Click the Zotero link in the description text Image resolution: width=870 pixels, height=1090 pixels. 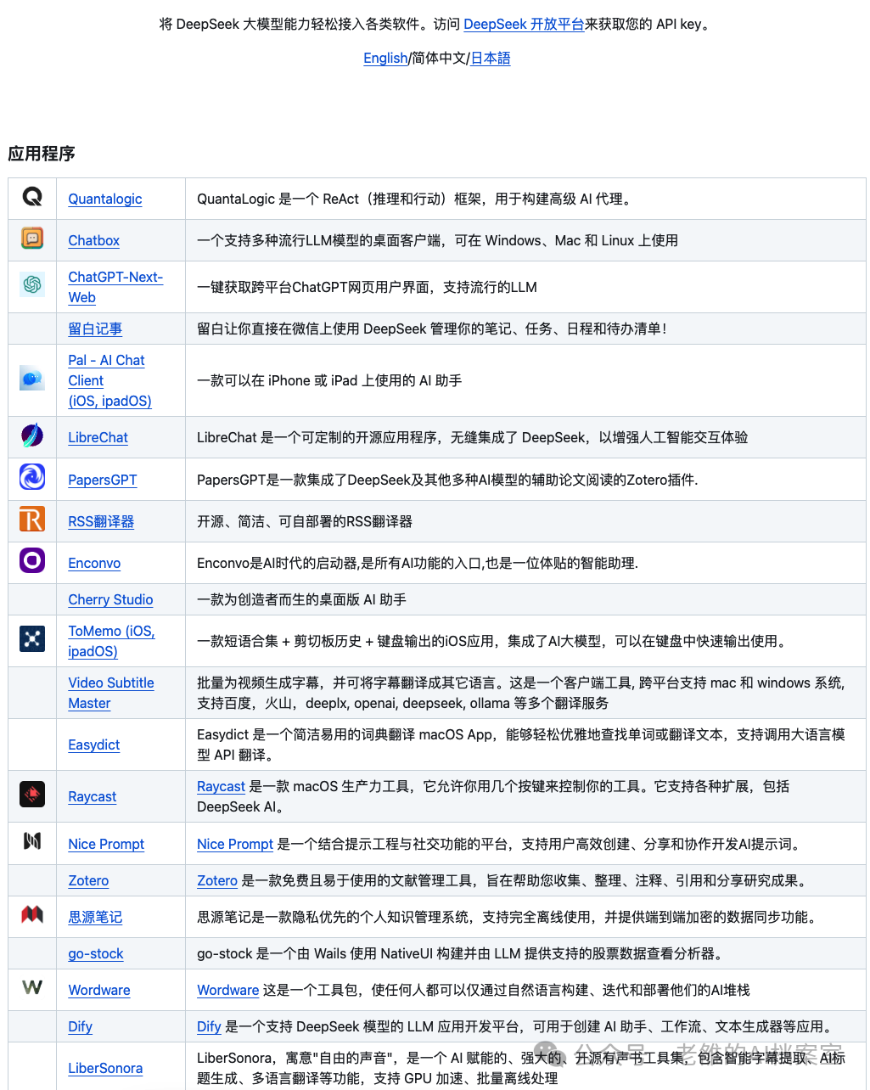coord(217,880)
